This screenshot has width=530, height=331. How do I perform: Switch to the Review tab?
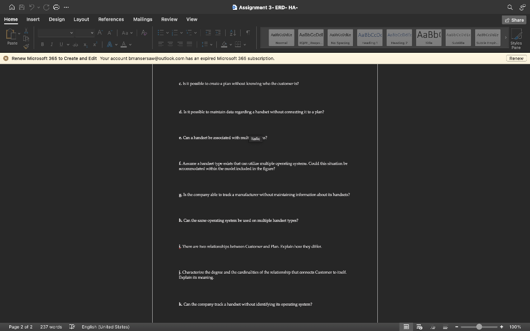(x=169, y=19)
